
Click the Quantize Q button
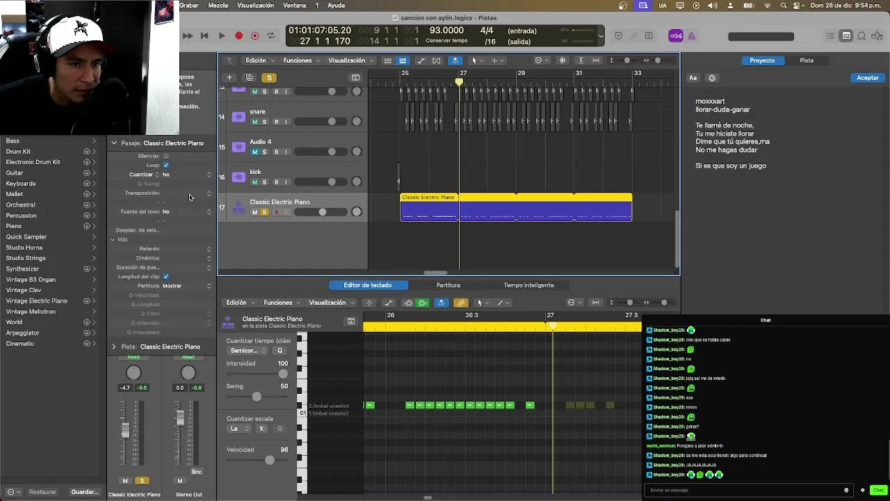coord(280,351)
